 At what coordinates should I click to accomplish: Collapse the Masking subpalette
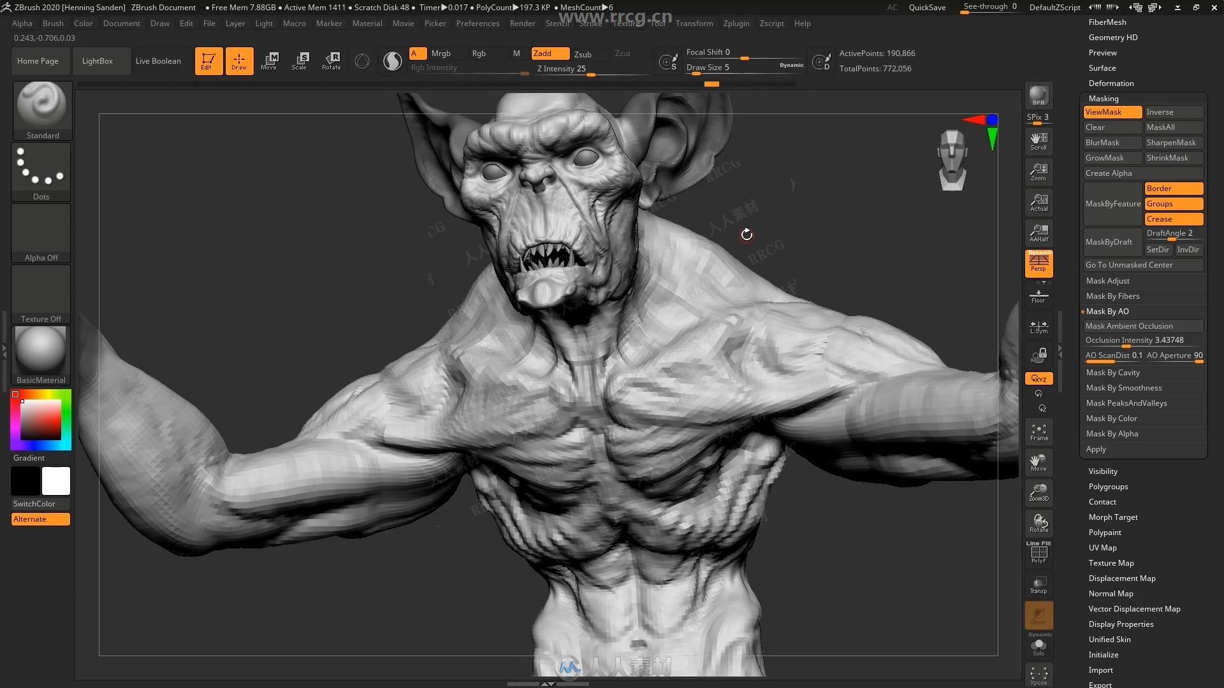click(x=1104, y=99)
